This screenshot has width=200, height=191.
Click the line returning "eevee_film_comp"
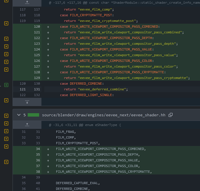click(x=89, y=9)
